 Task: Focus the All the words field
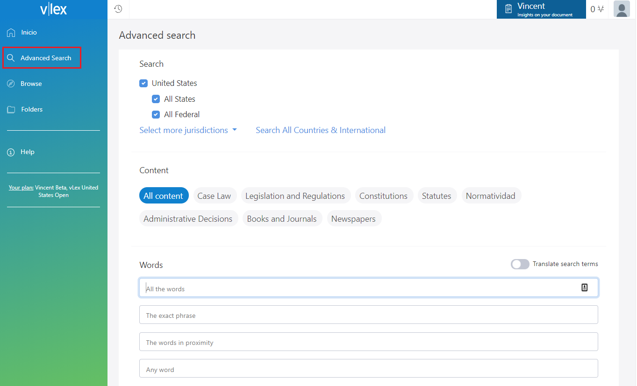369,288
